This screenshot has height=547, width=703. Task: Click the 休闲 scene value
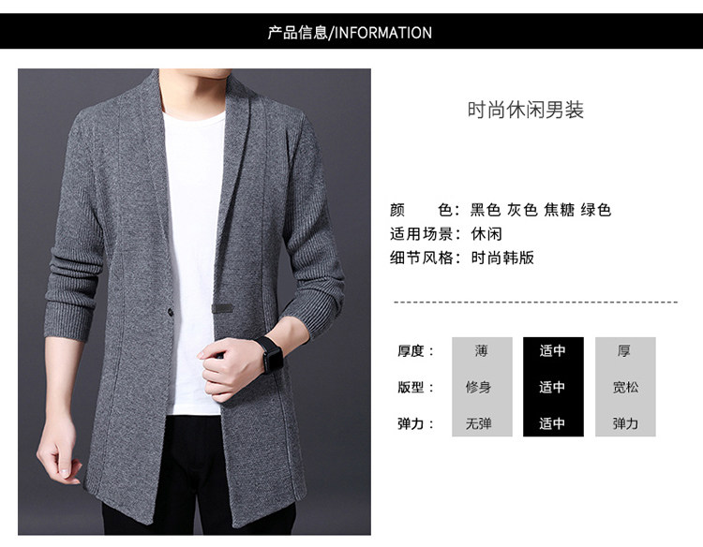[x=486, y=234]
